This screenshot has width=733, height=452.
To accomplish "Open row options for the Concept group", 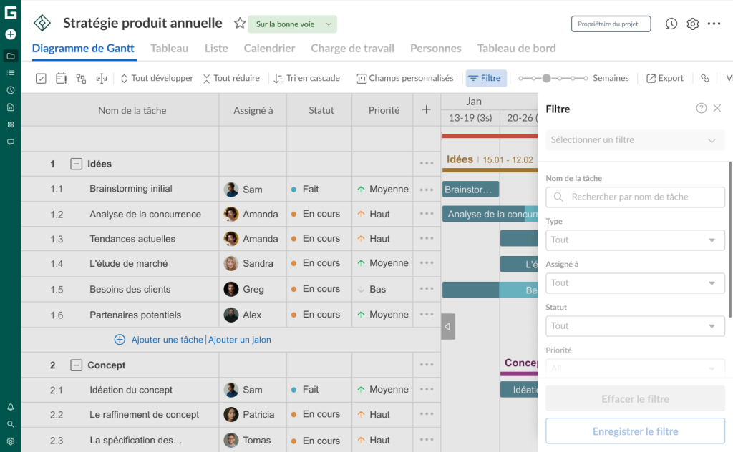I will click(427, 365).
